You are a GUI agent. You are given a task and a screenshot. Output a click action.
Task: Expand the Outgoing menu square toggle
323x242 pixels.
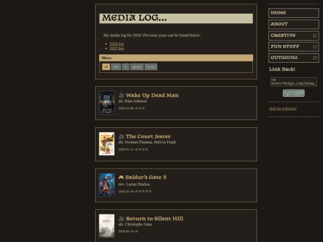[315, 57]
